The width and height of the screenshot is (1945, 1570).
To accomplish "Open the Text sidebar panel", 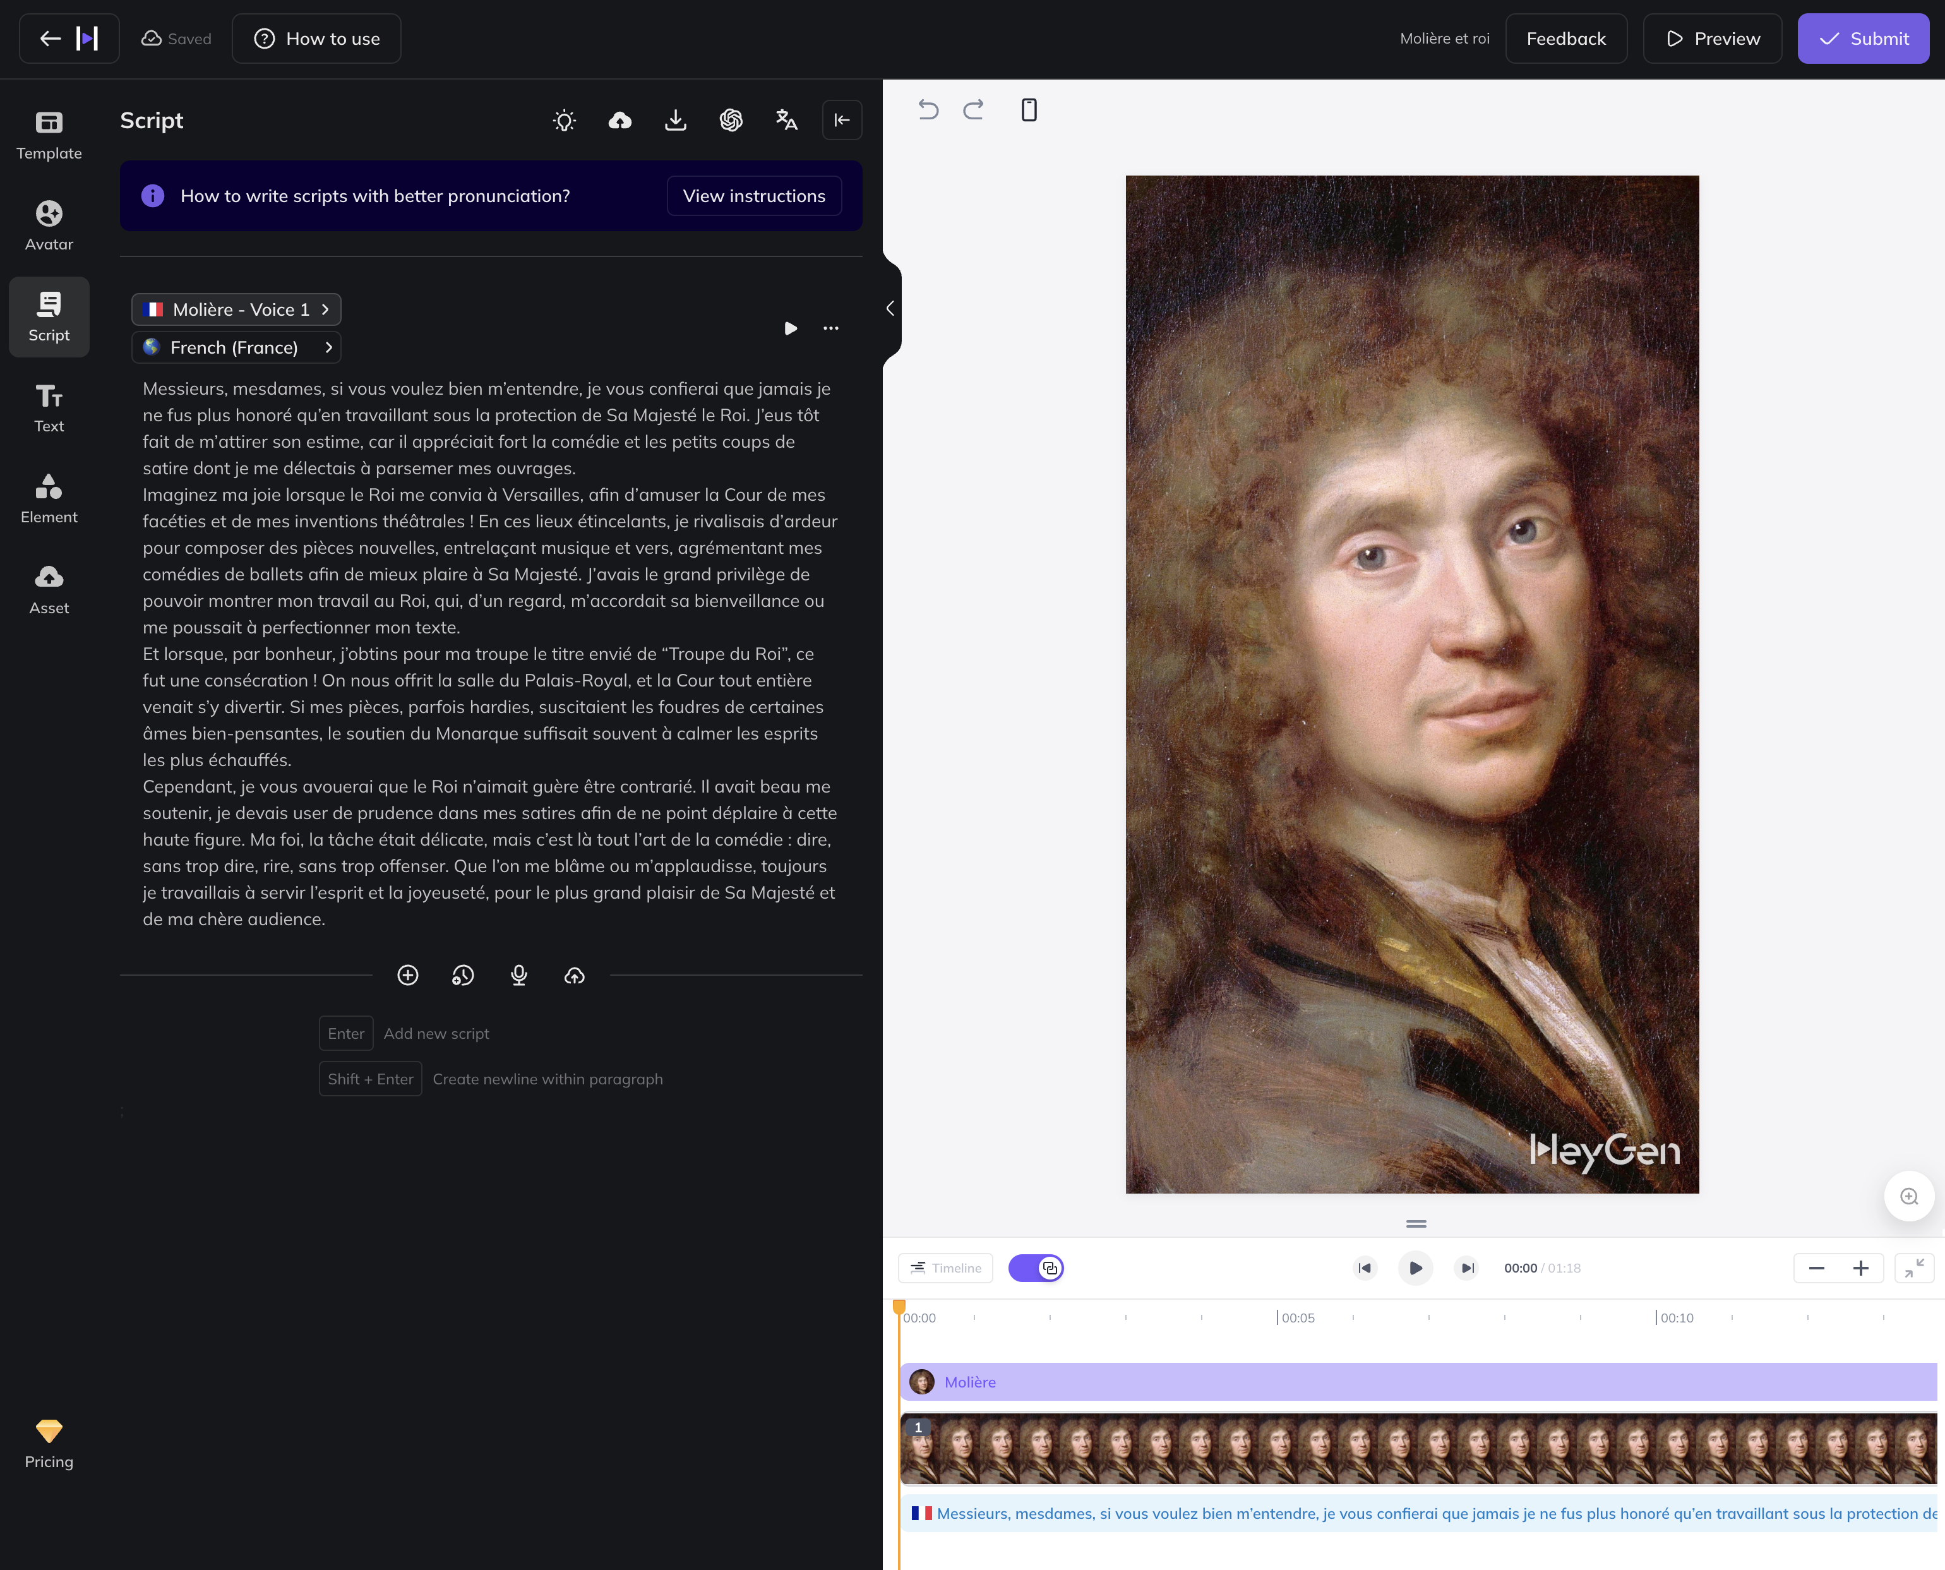I will coord(49,408).
